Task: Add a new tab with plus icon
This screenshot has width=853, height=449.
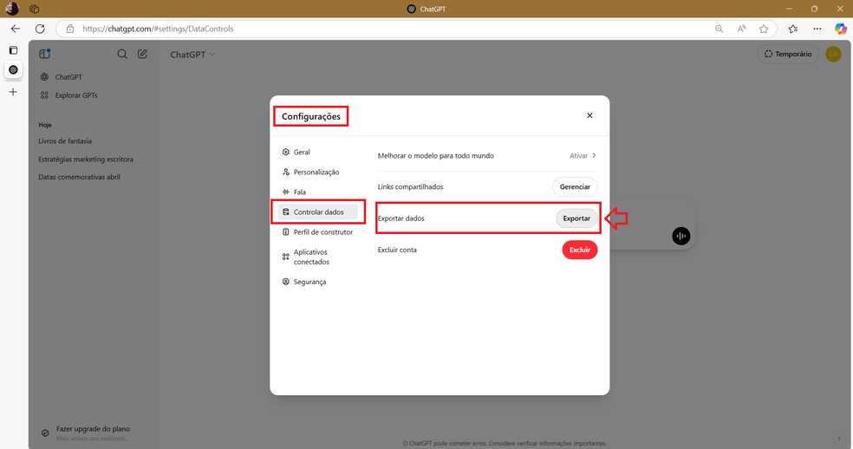Action: [x=13, y=92]
